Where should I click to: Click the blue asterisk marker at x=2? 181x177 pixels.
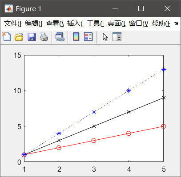click(59, 134)
